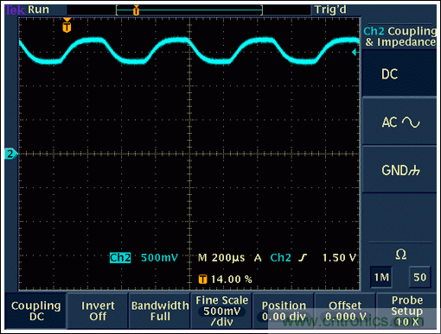
Task: Click the ohm symbol above impedance options
Action: tap(401, 255)
